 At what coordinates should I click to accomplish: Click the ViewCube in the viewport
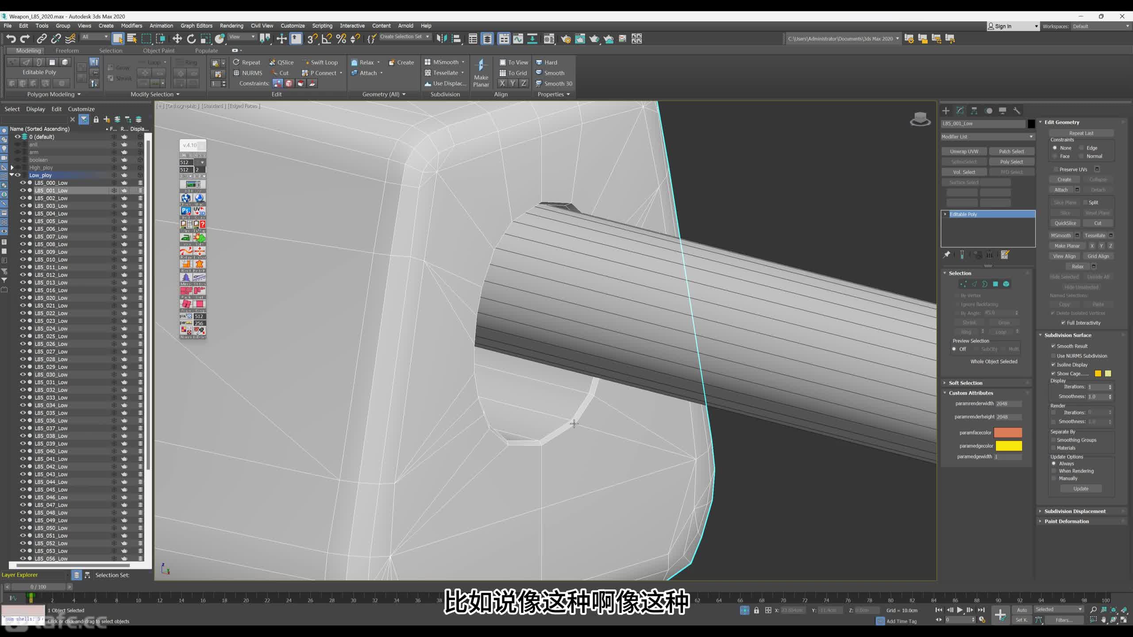pyautogui.click(x=920, y=119)
